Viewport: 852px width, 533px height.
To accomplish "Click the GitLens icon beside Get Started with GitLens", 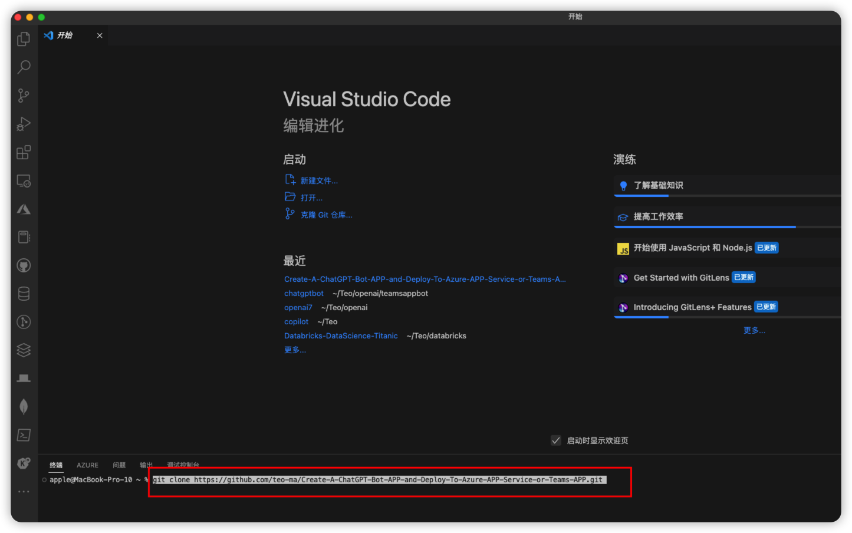I will pos(623,278).
